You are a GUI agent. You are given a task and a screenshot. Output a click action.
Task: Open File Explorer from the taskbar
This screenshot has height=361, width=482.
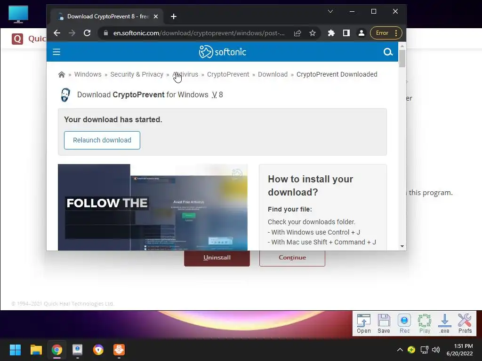tap(36, 350)
